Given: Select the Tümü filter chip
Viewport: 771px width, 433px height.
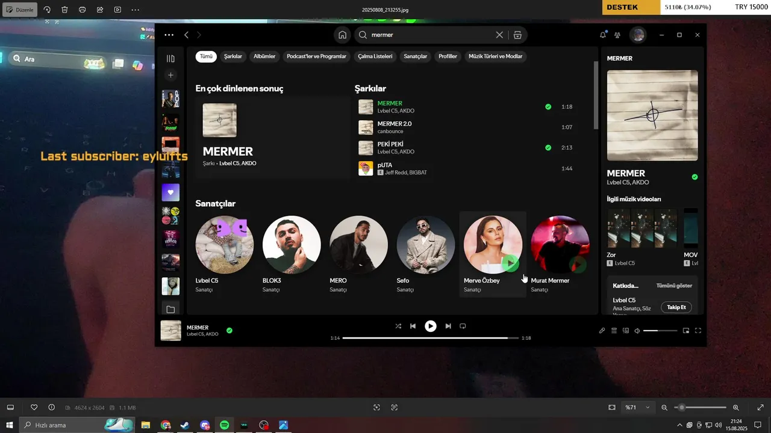Looking at the screenshot, I should (x=206, y=57).
